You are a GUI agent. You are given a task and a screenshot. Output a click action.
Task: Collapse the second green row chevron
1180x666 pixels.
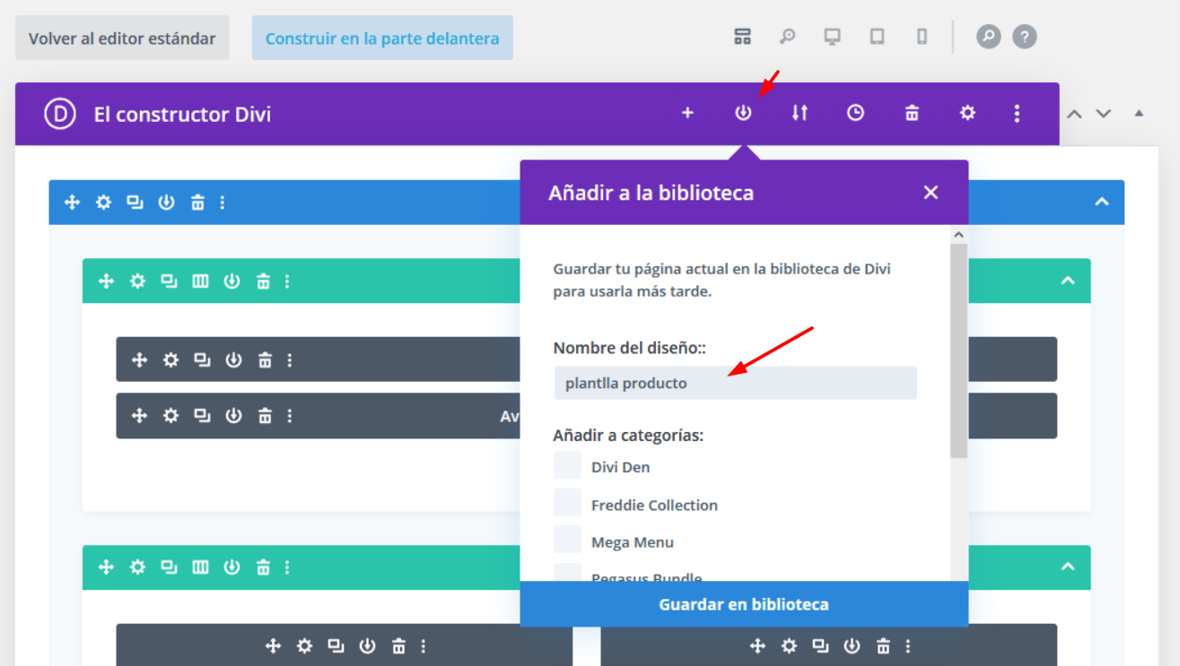point(1068,567)
